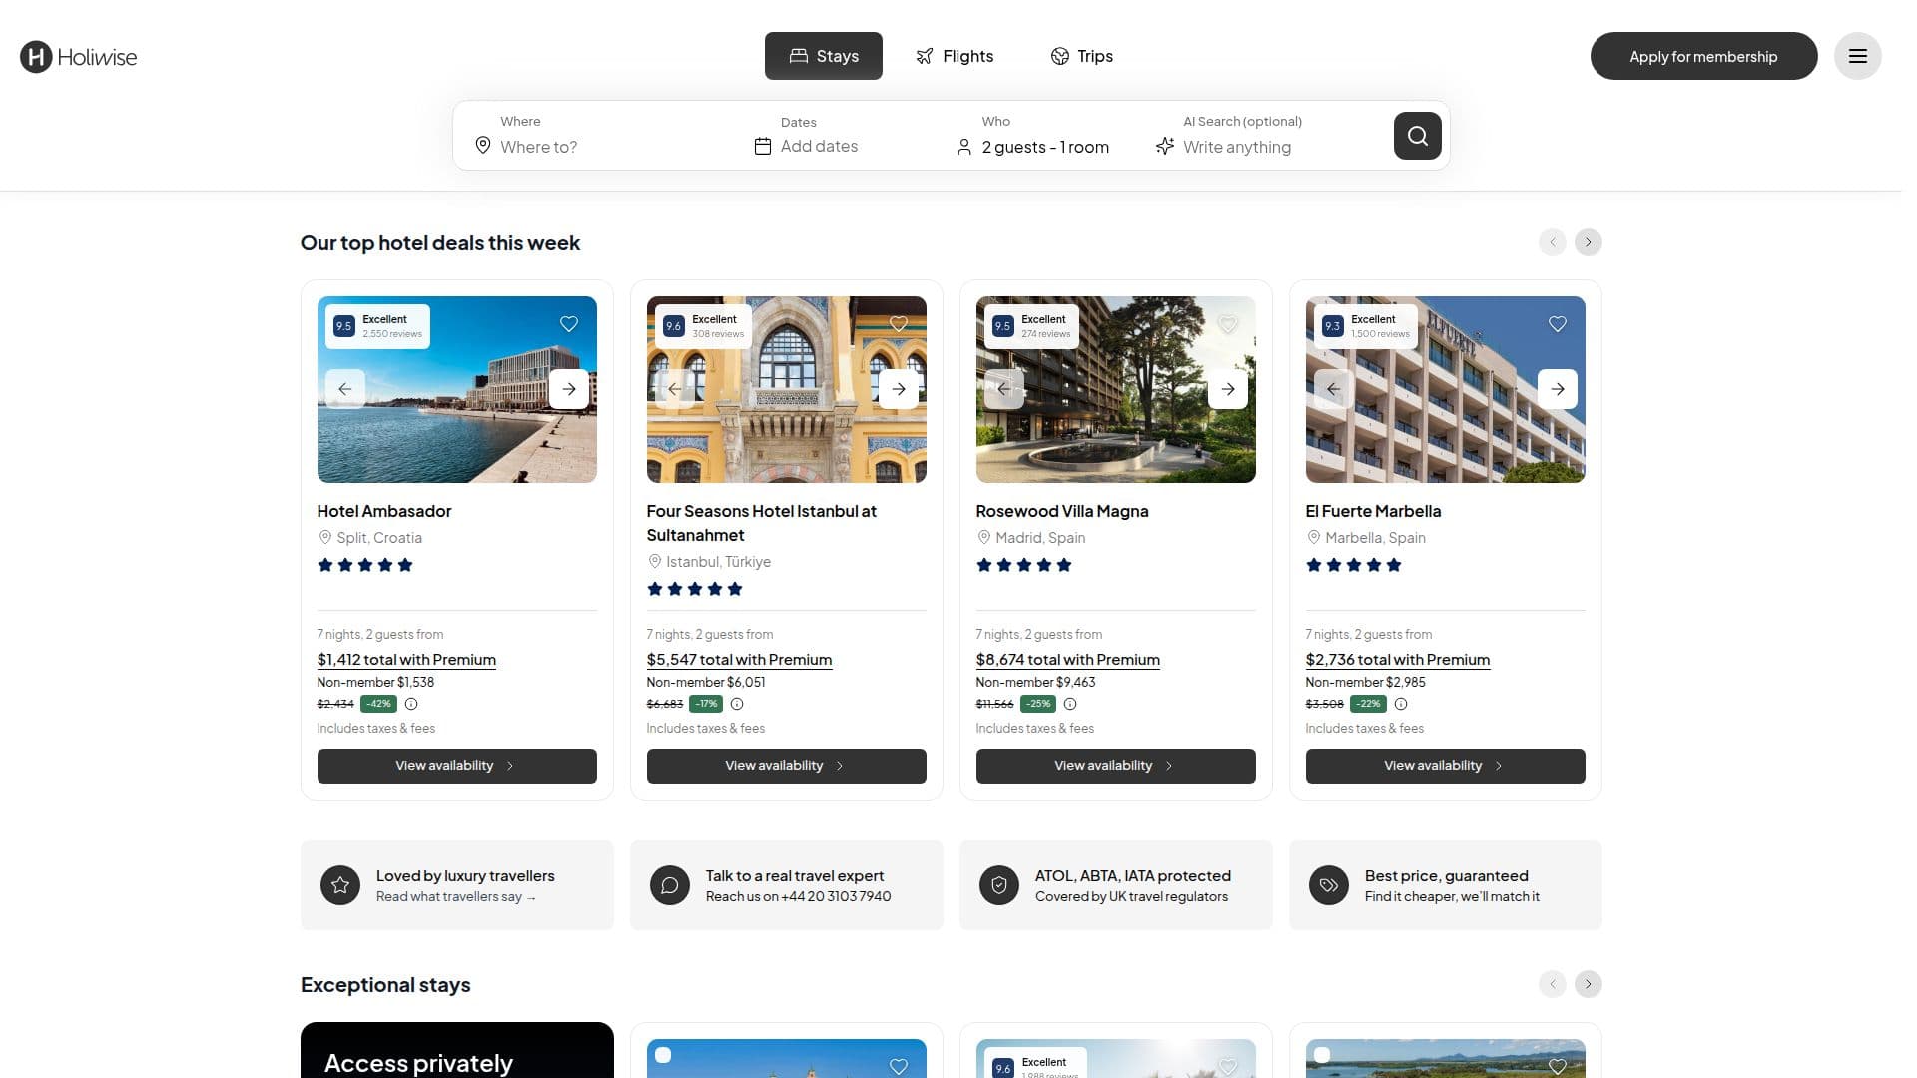Screen dimensions: 1917x1078
Task: Go back in Exceptional stays carousel
Action: [x=1552, y=984]
